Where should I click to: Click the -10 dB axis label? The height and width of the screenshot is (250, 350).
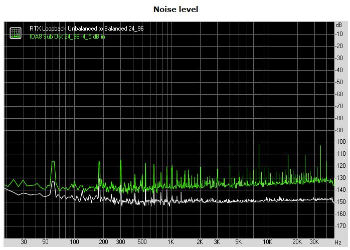(339, 34)
